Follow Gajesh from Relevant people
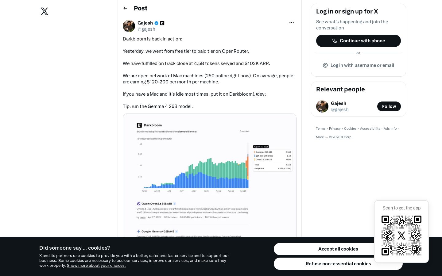 pos(389,106)
